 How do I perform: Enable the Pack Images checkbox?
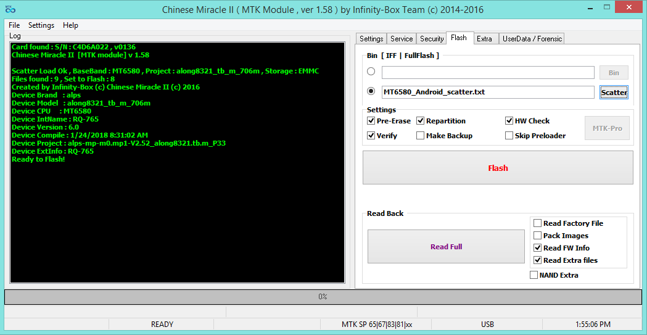point(537,236)
